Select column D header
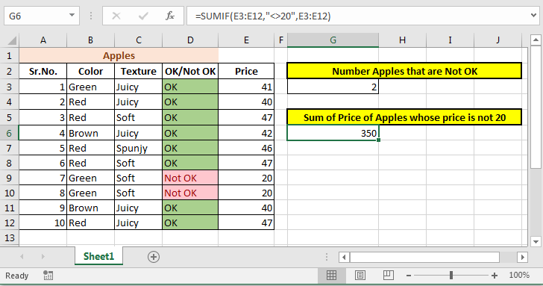 pyautogui.click(x=190, y=40)
